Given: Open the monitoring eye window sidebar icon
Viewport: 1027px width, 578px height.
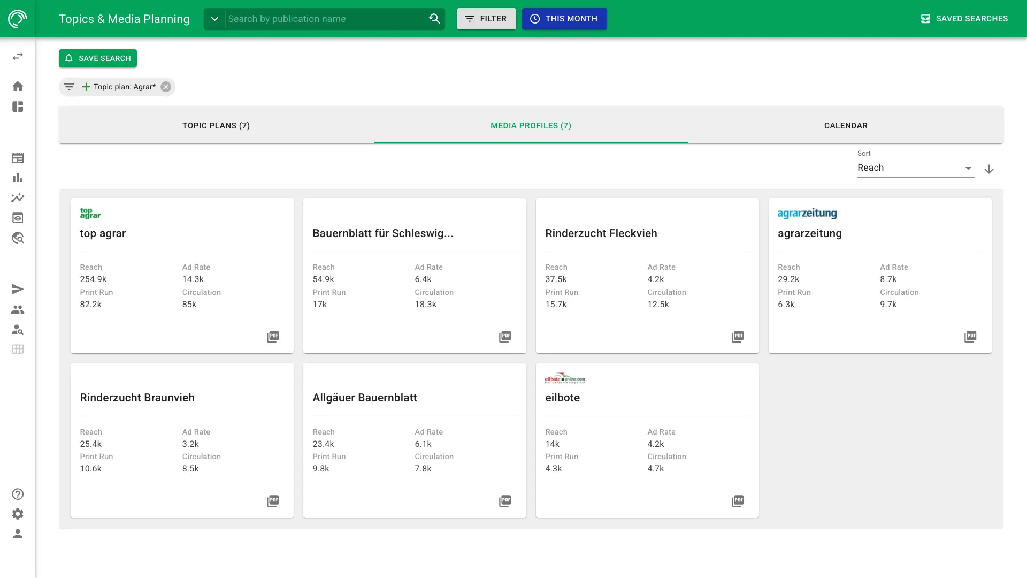Looking at the screenshot, I should pyautogui.click(x=18, y=218).
